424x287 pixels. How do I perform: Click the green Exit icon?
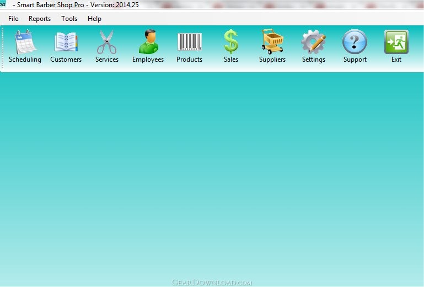[x=396, y=42]
